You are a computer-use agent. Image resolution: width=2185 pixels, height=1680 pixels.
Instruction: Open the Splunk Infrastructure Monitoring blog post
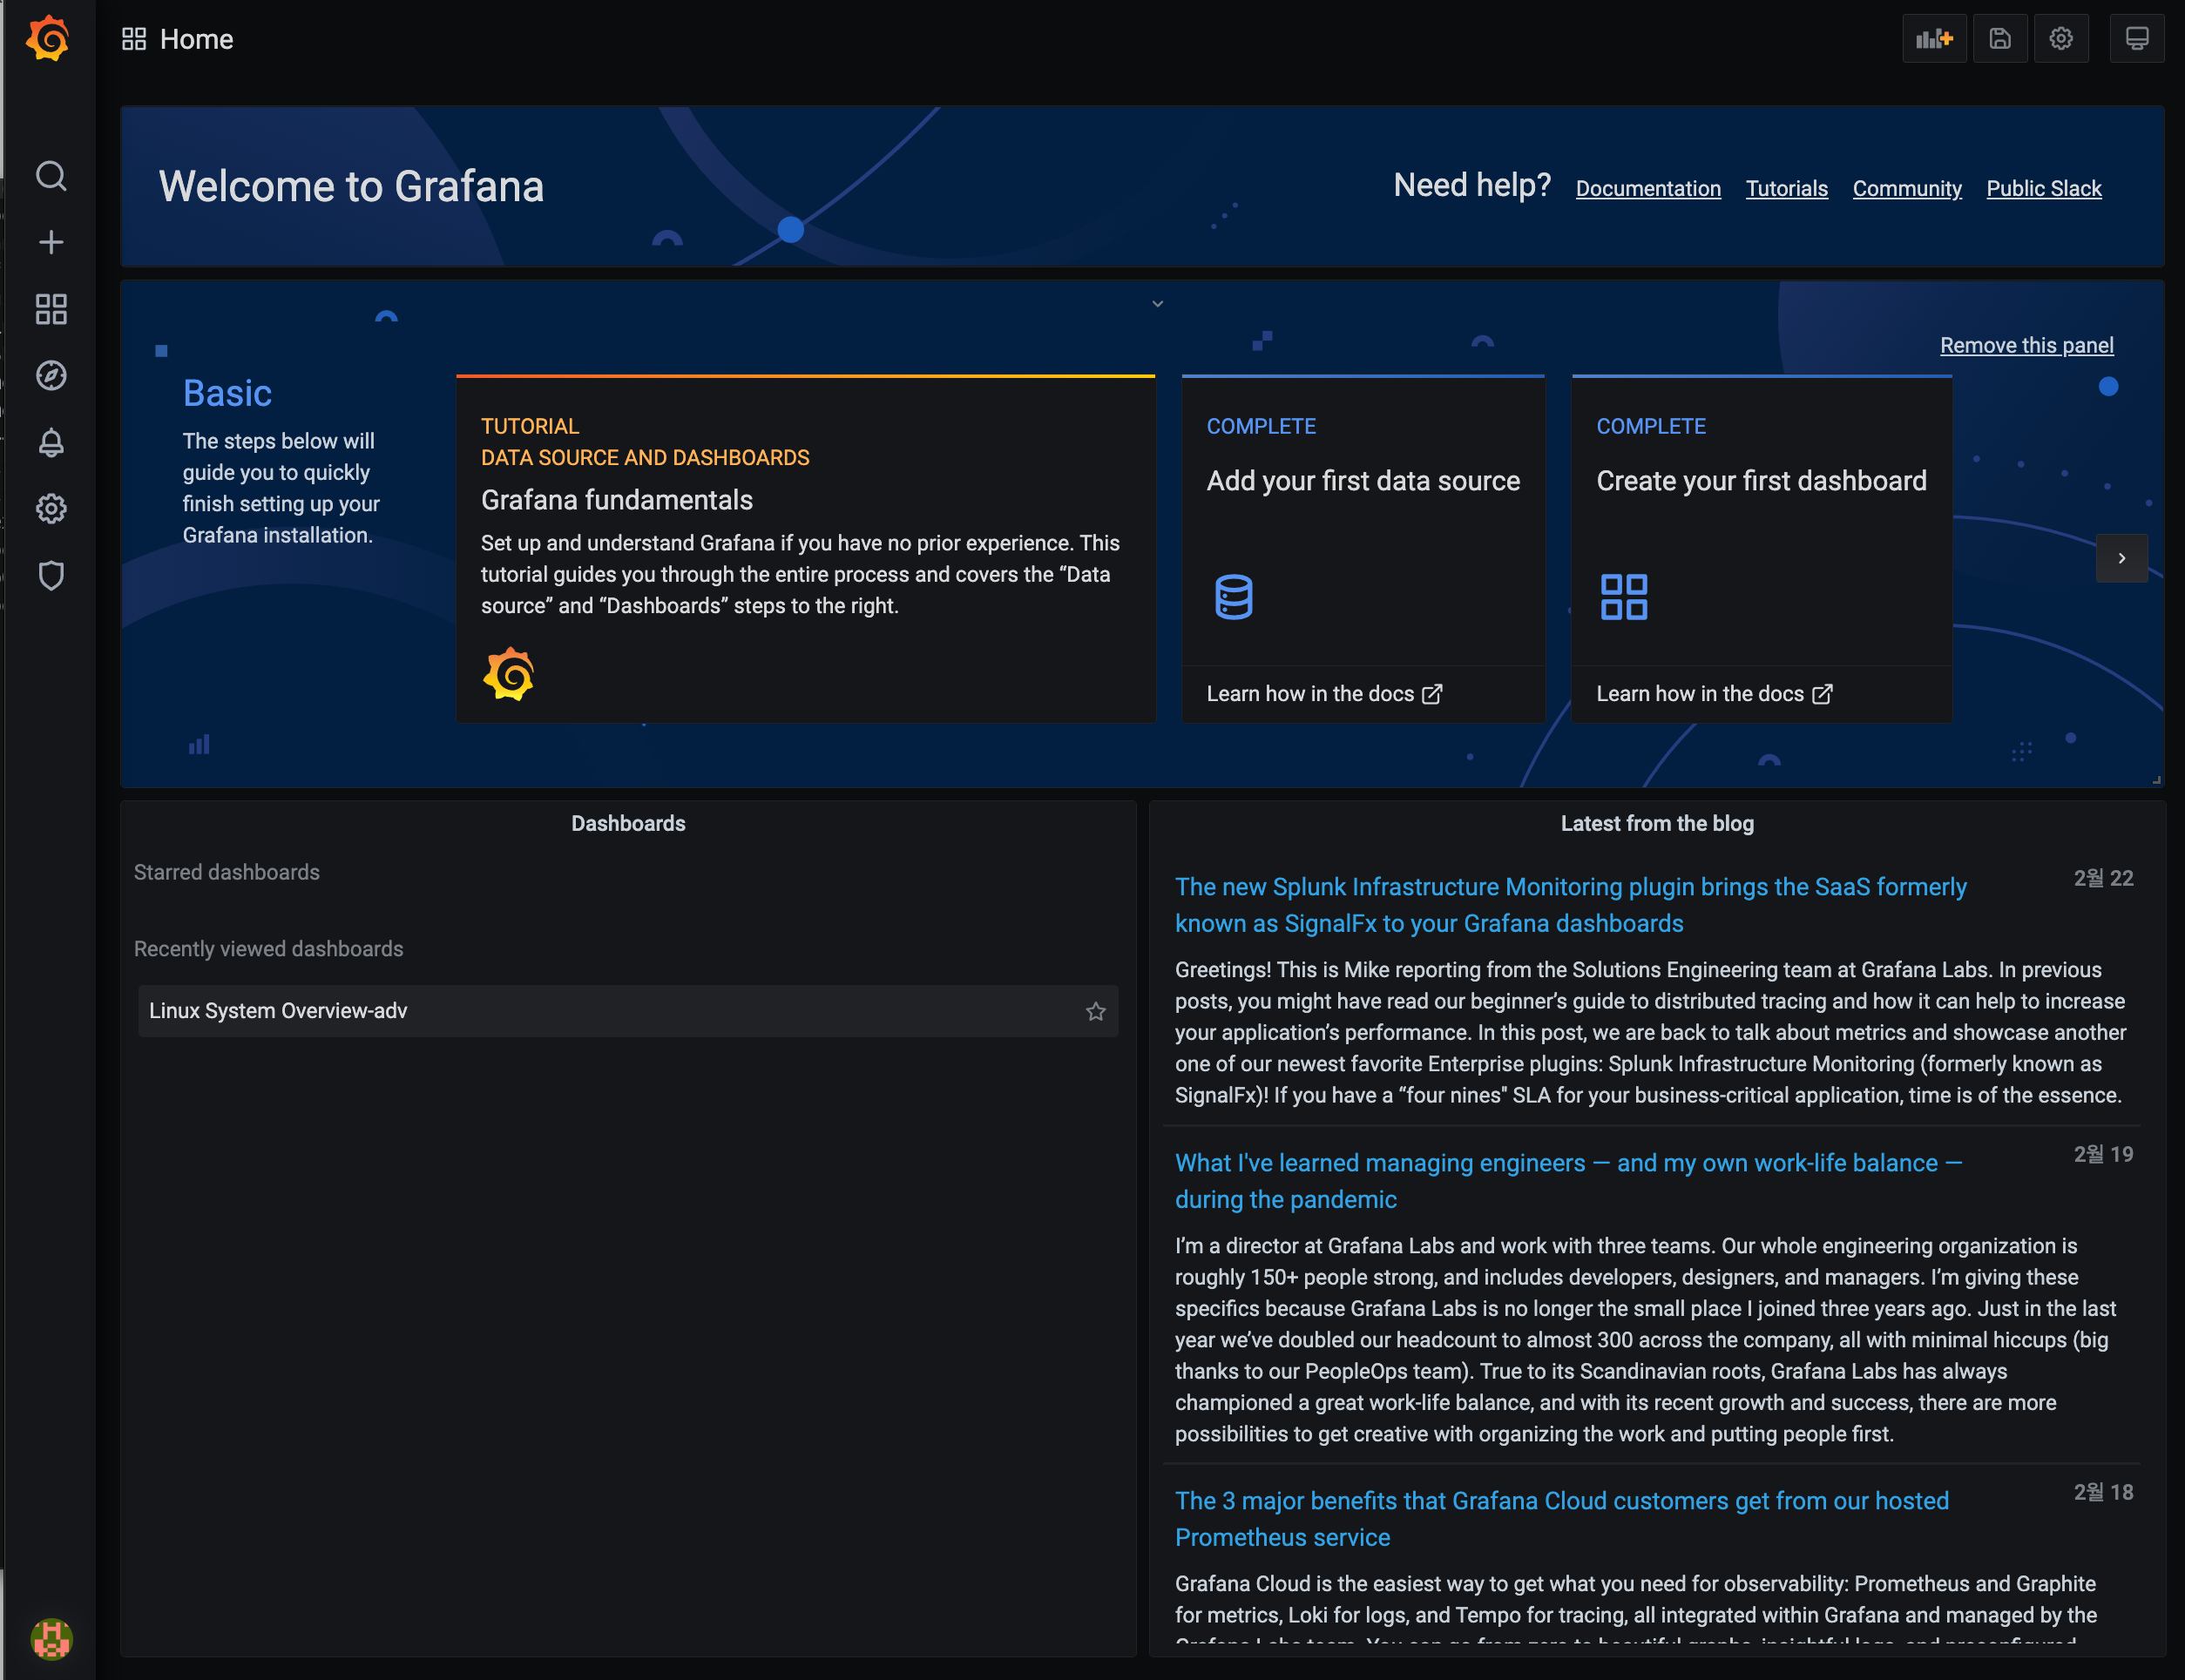click(1571, 905)
